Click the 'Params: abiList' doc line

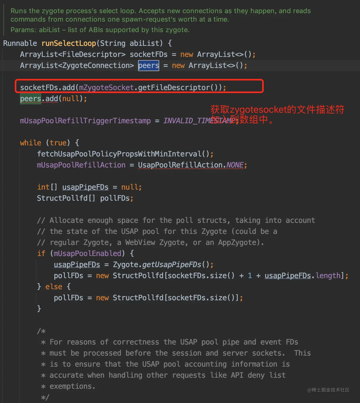pos(100,30)
